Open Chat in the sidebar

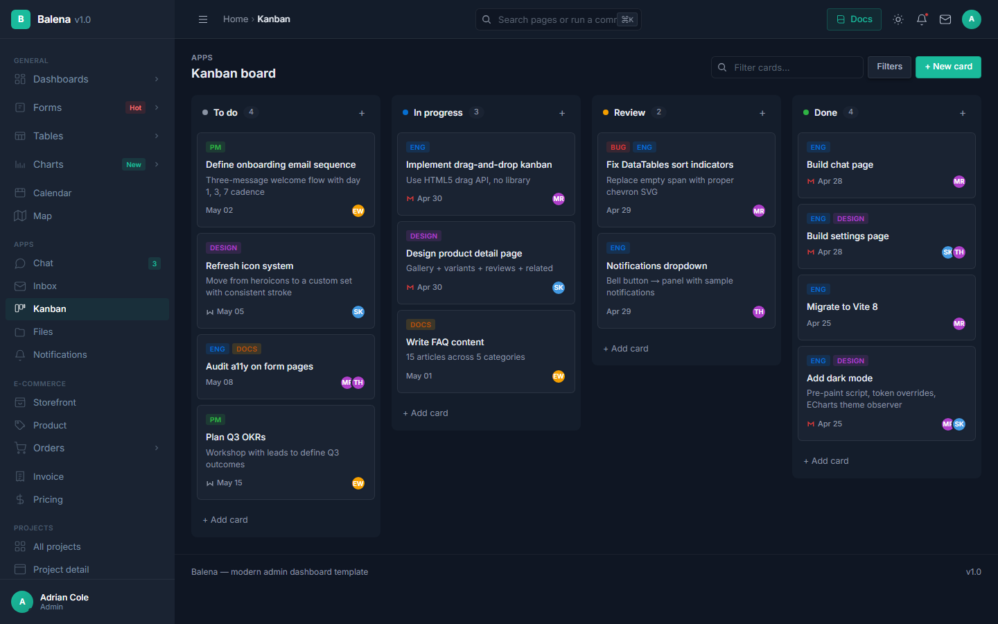click(87, 263)
